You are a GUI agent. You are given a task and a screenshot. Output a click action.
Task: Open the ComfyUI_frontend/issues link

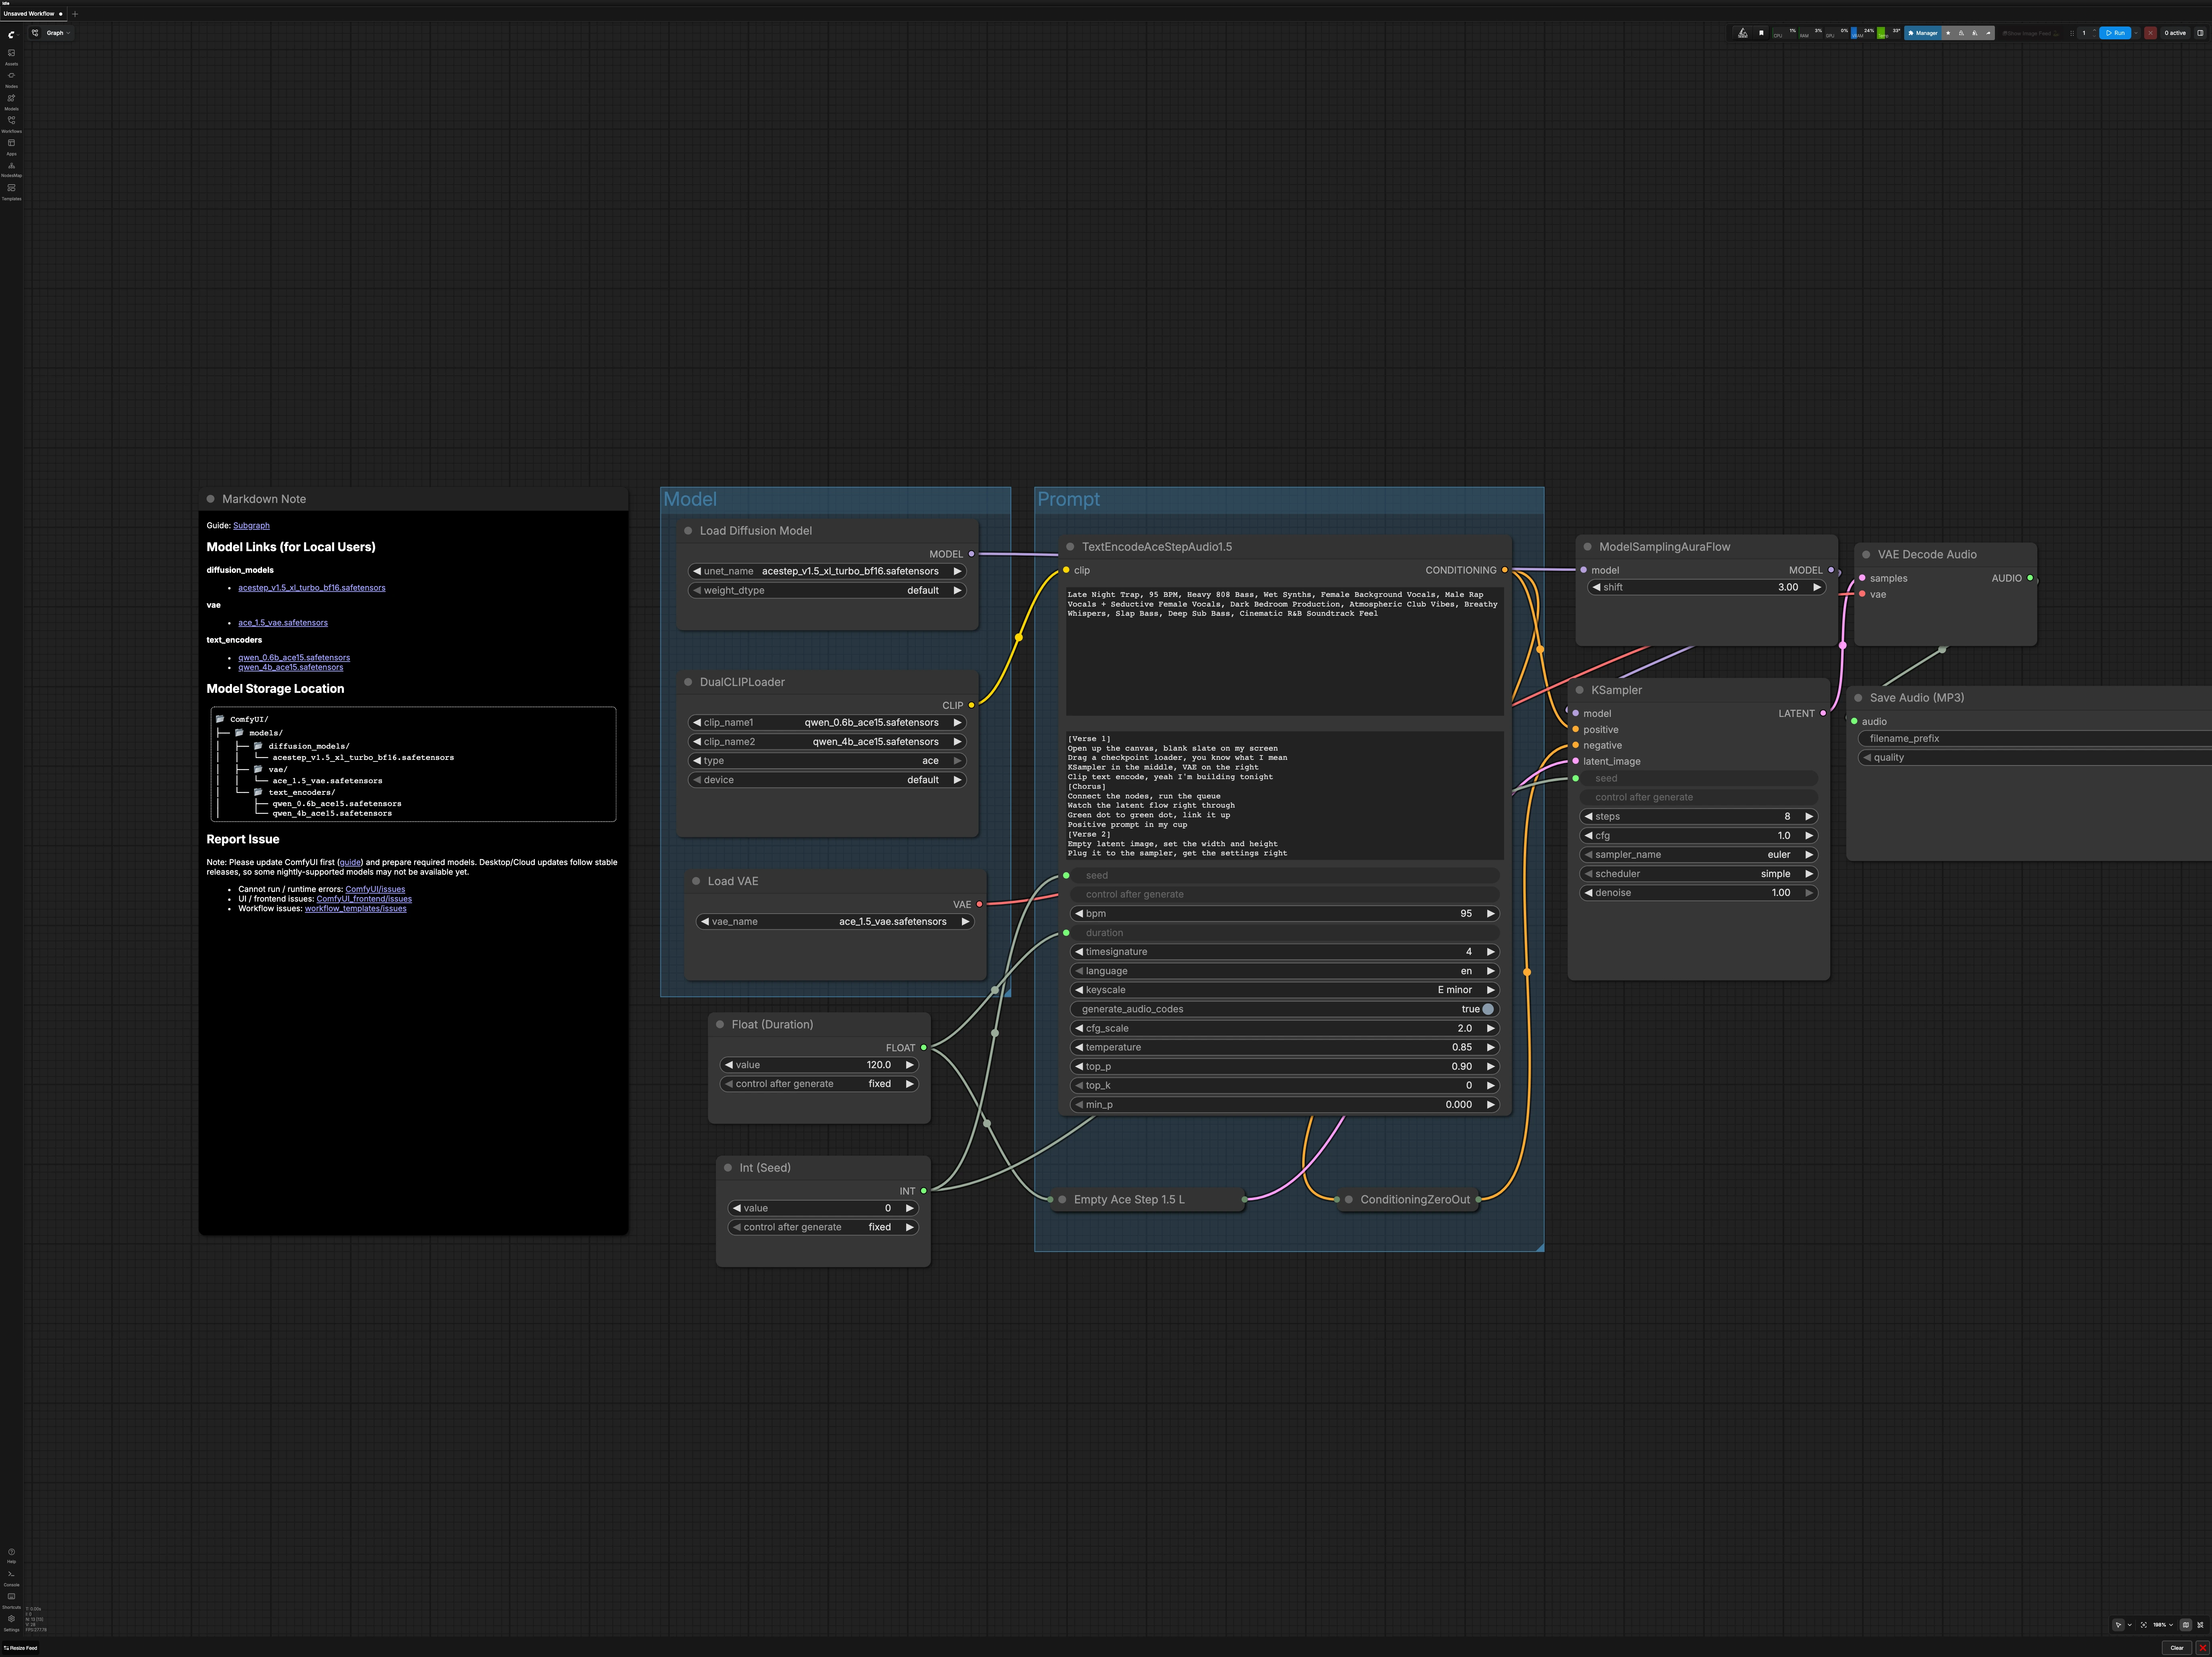pyautogui.click(x=364, y=899)
